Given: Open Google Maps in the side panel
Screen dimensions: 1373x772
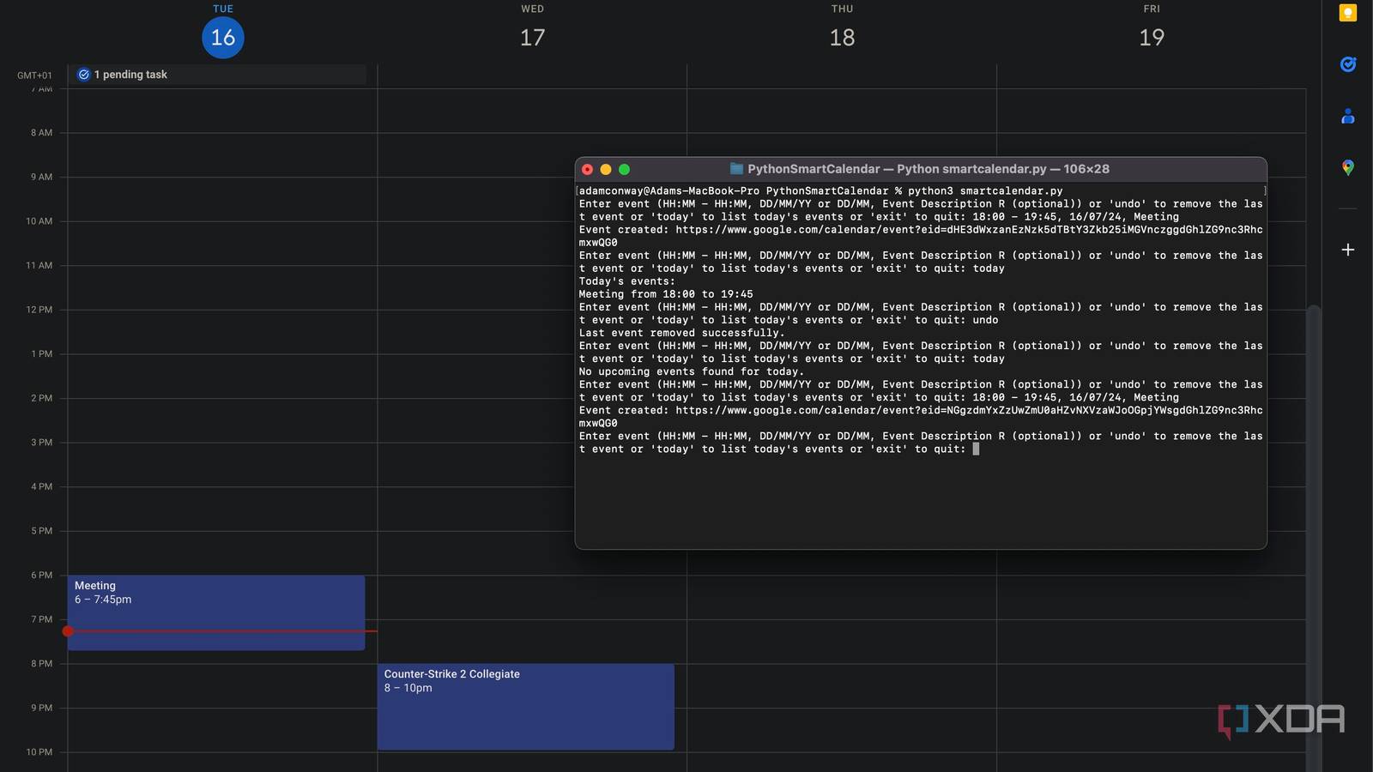Looking at the screenshot, I should pos(1347,168).
